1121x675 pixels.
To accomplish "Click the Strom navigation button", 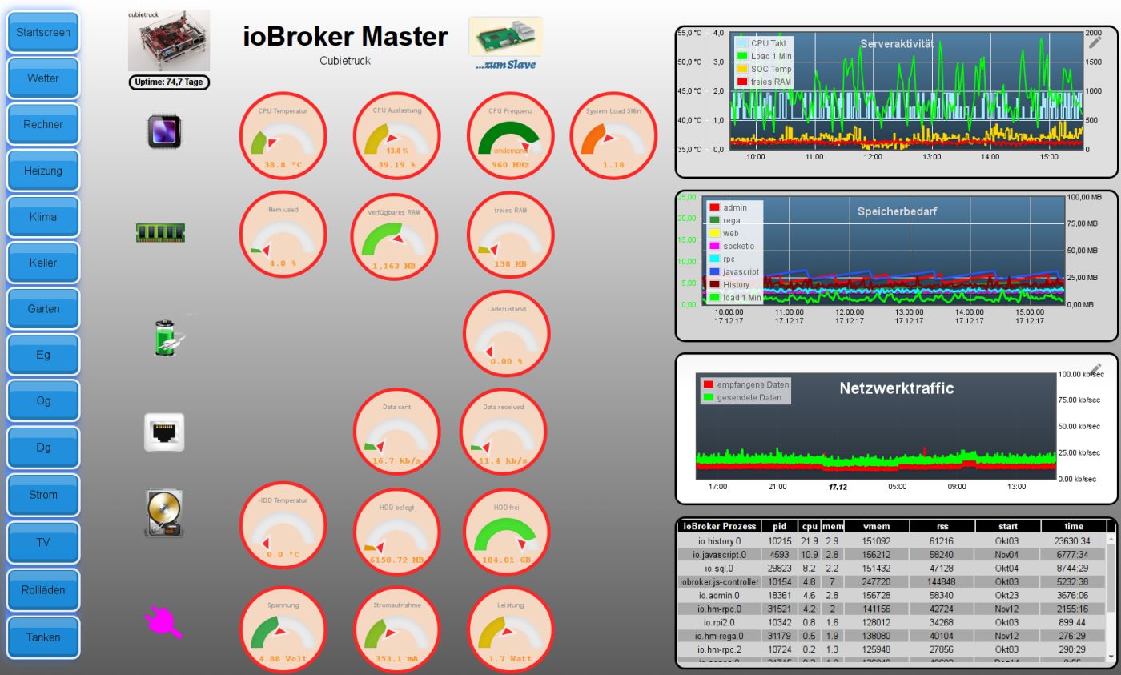I will [x=43, y=495].
